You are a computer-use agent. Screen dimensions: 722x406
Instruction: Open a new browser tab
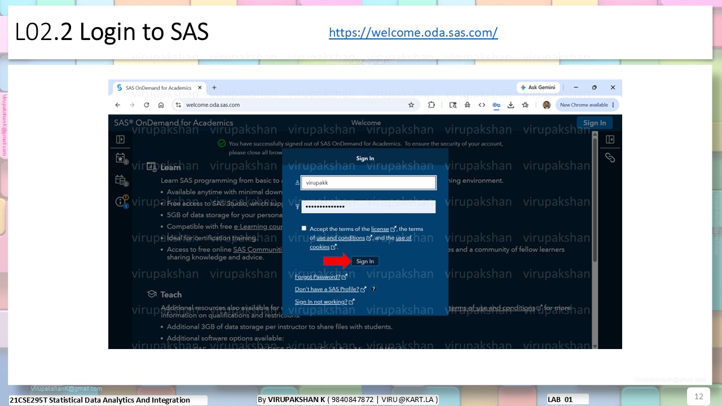pyautogui.click(x=214, y=88)
